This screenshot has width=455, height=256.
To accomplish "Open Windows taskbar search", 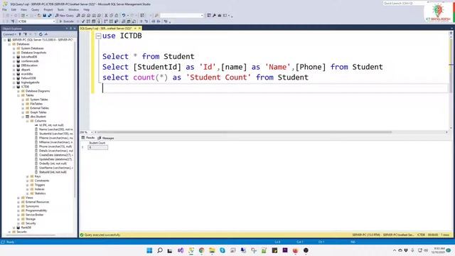I will (x=160, y=250).
